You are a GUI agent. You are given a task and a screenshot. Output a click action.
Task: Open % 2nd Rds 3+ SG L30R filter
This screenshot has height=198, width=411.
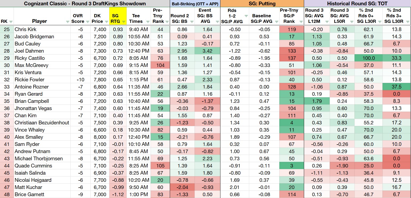408,22
